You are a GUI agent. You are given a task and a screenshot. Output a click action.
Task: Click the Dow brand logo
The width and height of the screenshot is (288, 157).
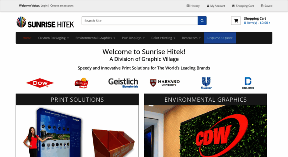point(40,83)
